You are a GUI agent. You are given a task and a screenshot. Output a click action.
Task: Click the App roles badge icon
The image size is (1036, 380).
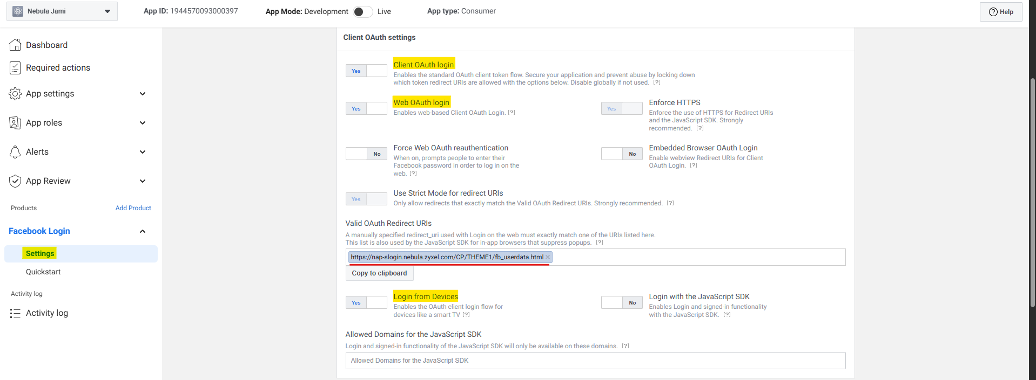[15, 123]
